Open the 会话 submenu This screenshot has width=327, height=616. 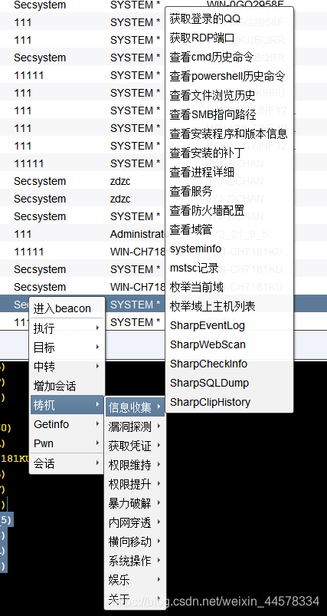67,463
